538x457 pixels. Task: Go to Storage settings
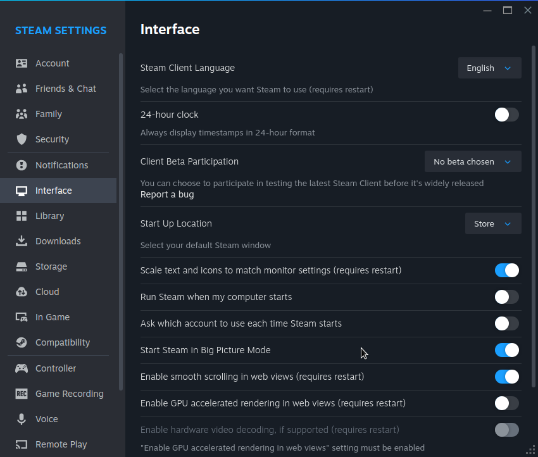pos(58,266)
